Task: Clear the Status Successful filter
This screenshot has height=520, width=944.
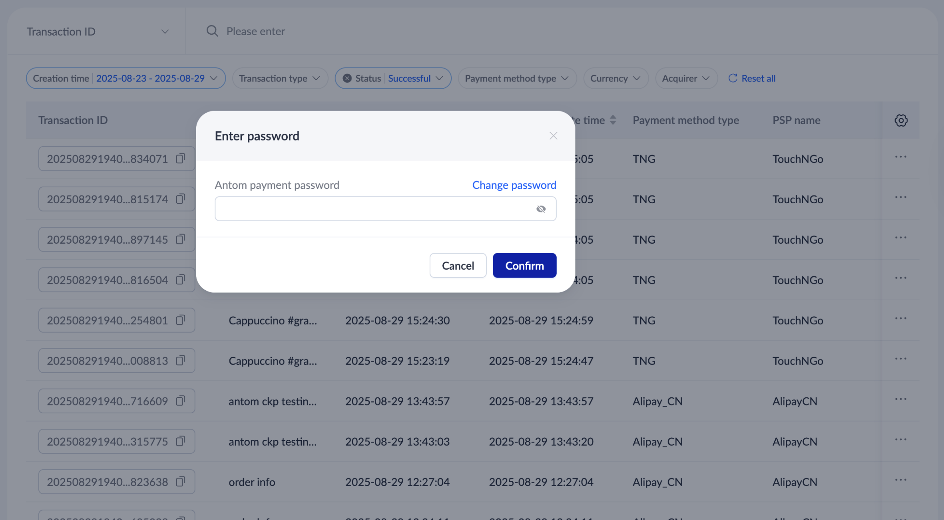Action: point(347,78)
